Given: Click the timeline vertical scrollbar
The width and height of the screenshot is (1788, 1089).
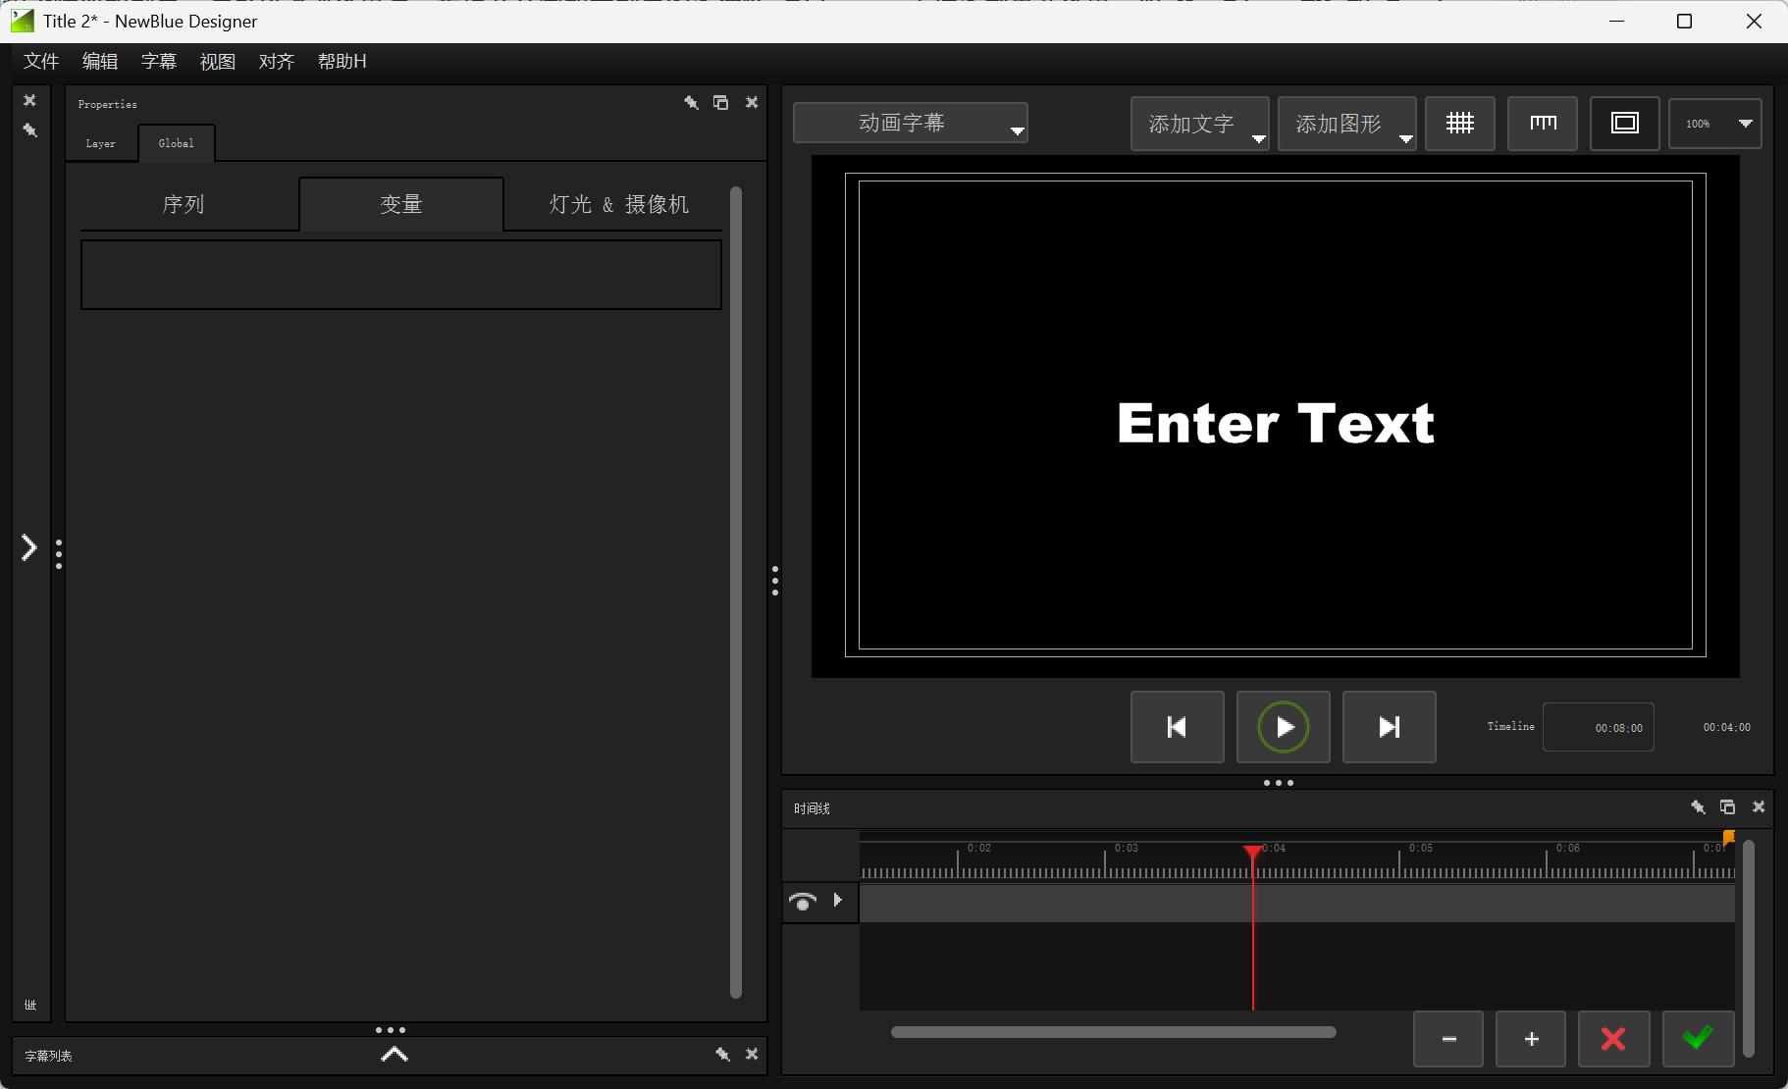Looking at the screenshot, I should [x=1748, y=948].
